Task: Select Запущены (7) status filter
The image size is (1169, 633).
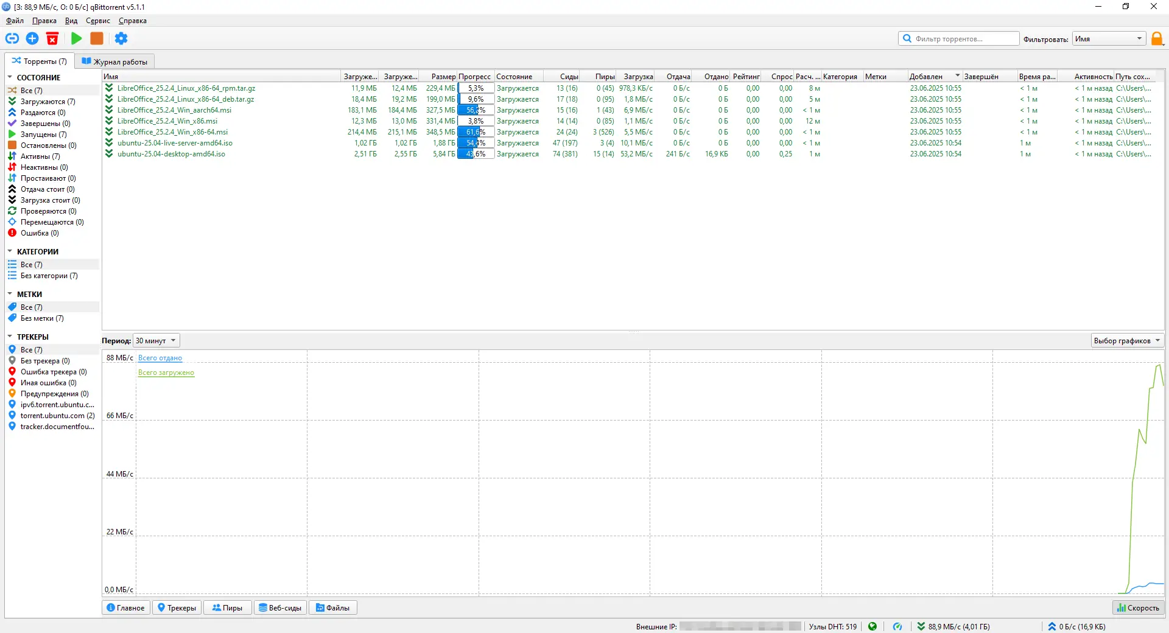Action: [43, 135]
